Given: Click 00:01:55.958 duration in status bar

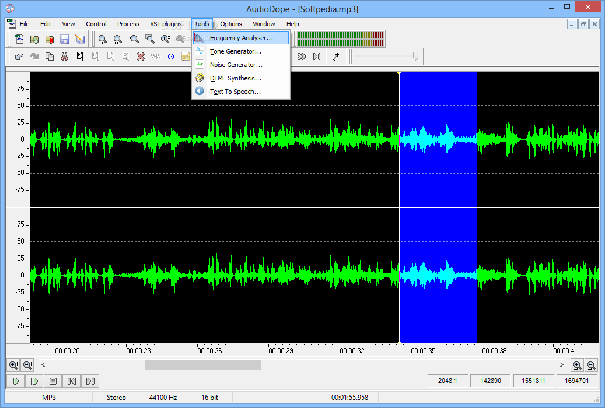Looking at the screenshot, I should (x=349, y=397).
